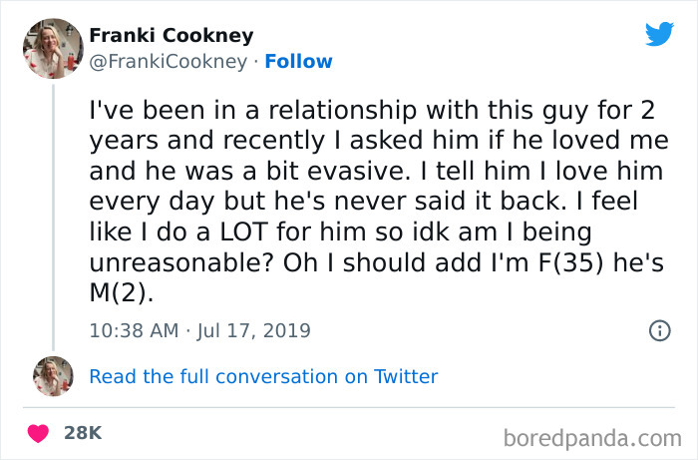This screenshot has height=460, width=698.
Task: Click the 28K likes count
Action: click(x=82, y=433)
